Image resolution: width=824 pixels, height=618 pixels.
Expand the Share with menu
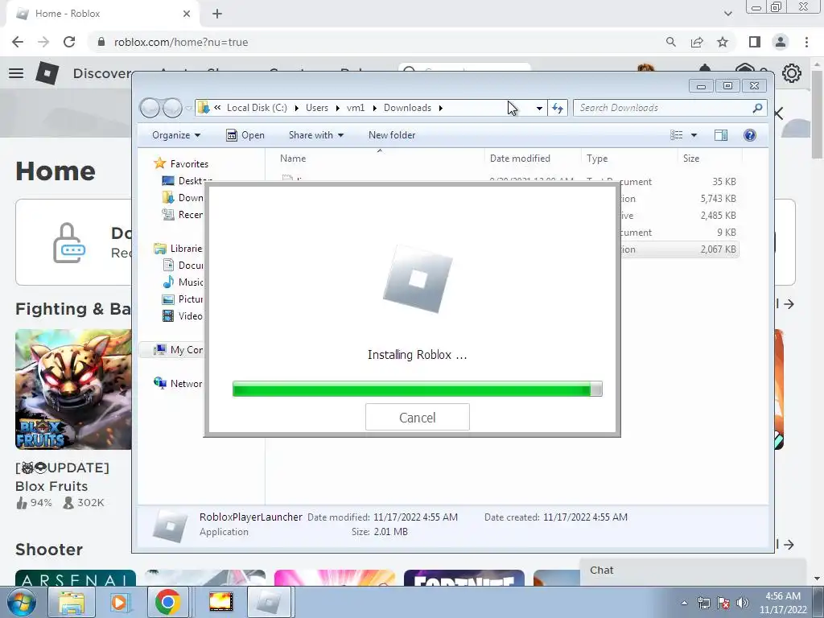(x=315, y=135)
